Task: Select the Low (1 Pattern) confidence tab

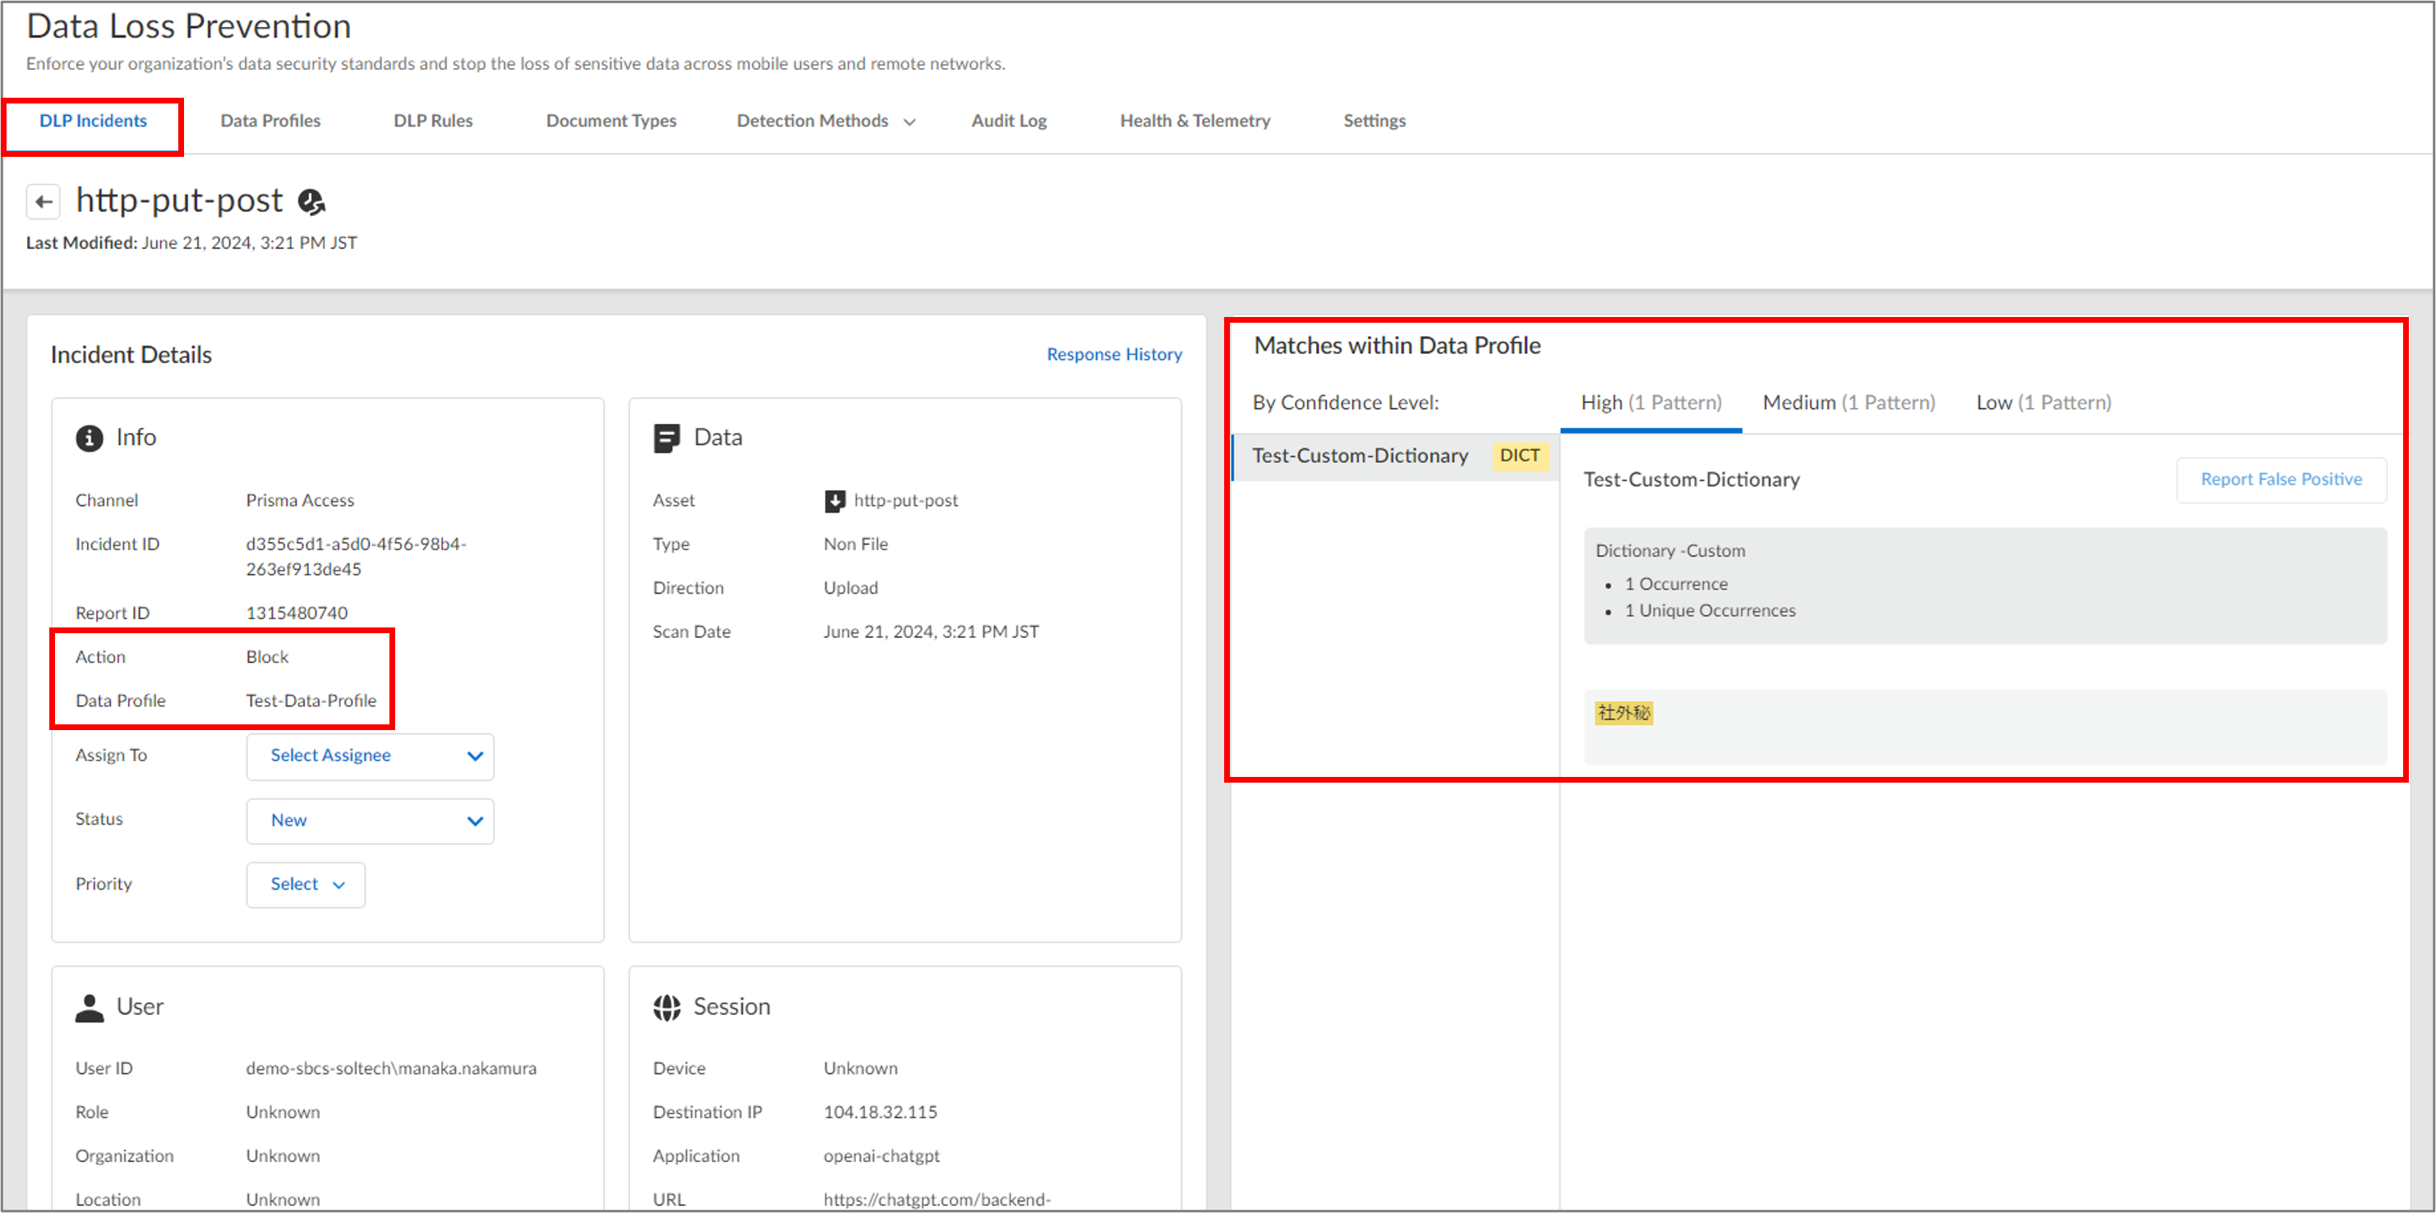Action: tap(2043, 402)
